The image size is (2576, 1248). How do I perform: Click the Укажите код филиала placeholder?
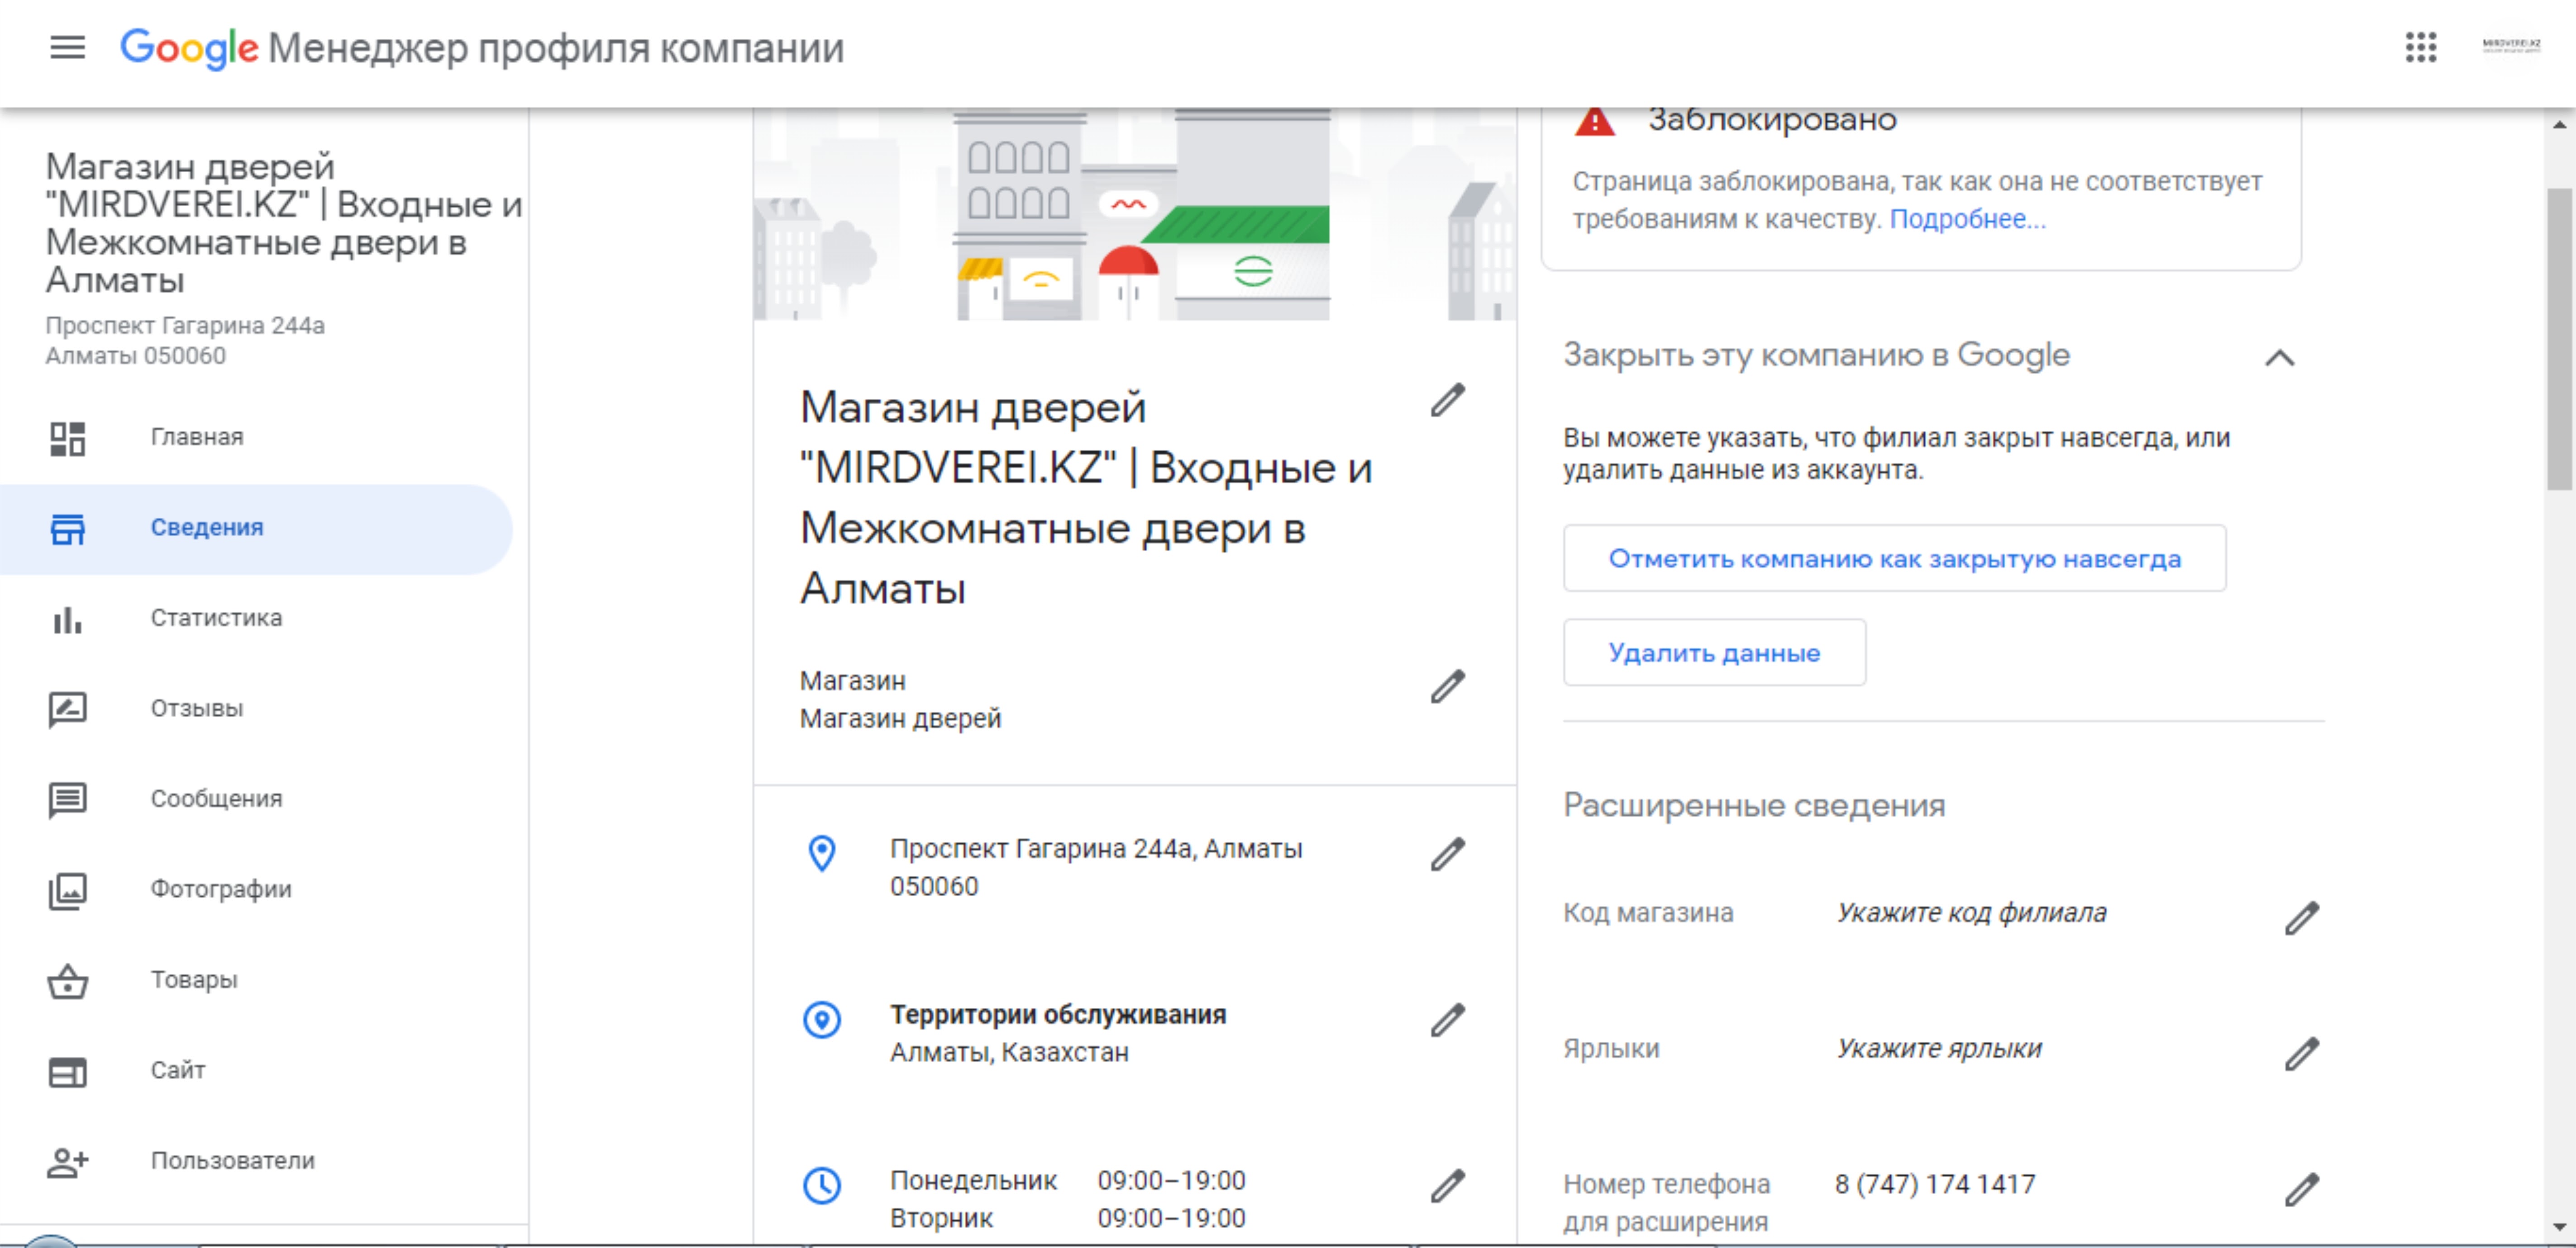click(x=1971, y=913)
